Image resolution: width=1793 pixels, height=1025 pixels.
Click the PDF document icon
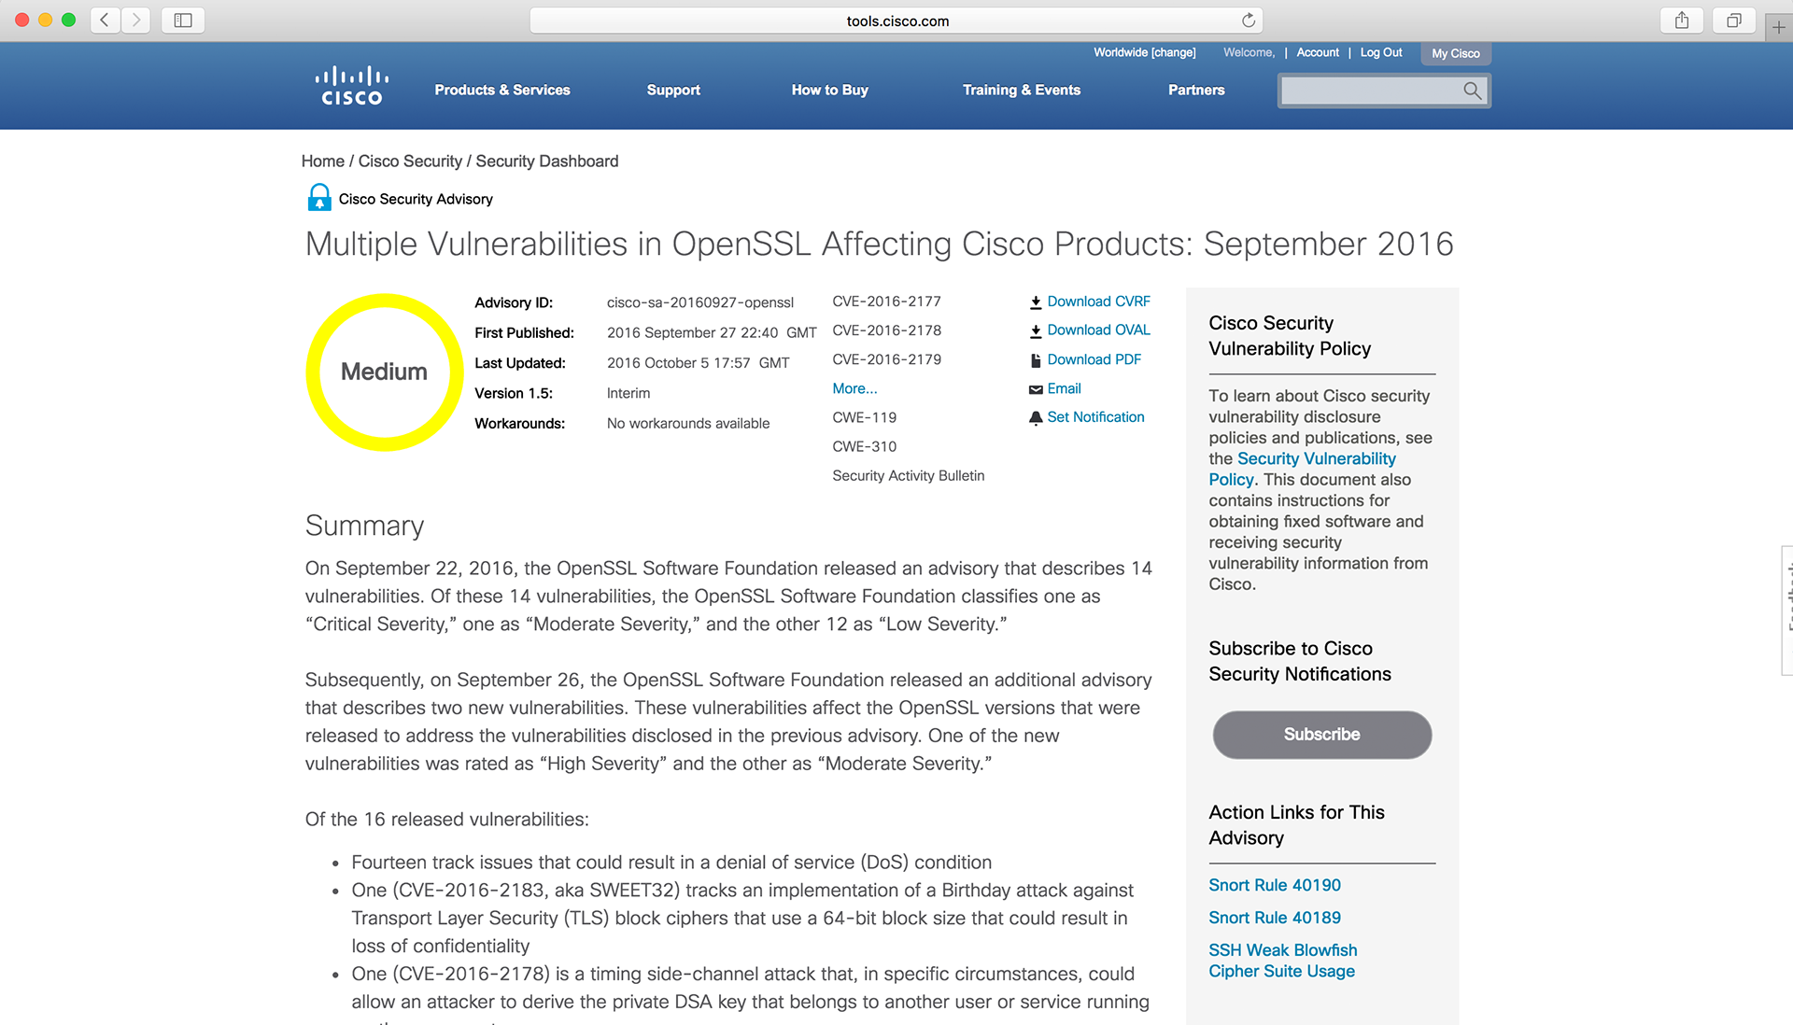(x=1036, y=360)
